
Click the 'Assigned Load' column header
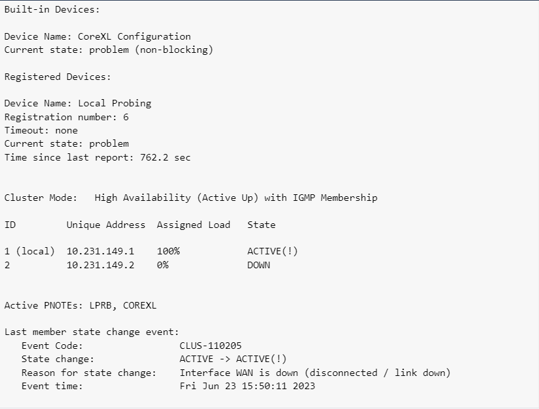194,225
